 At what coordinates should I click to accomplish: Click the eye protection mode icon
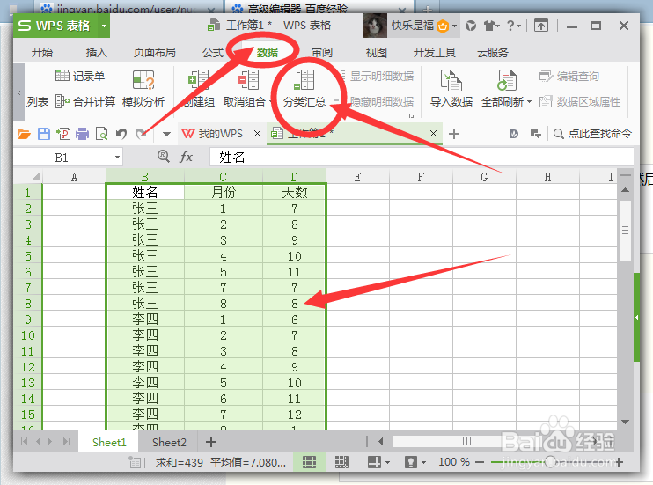tap(411, 461)
